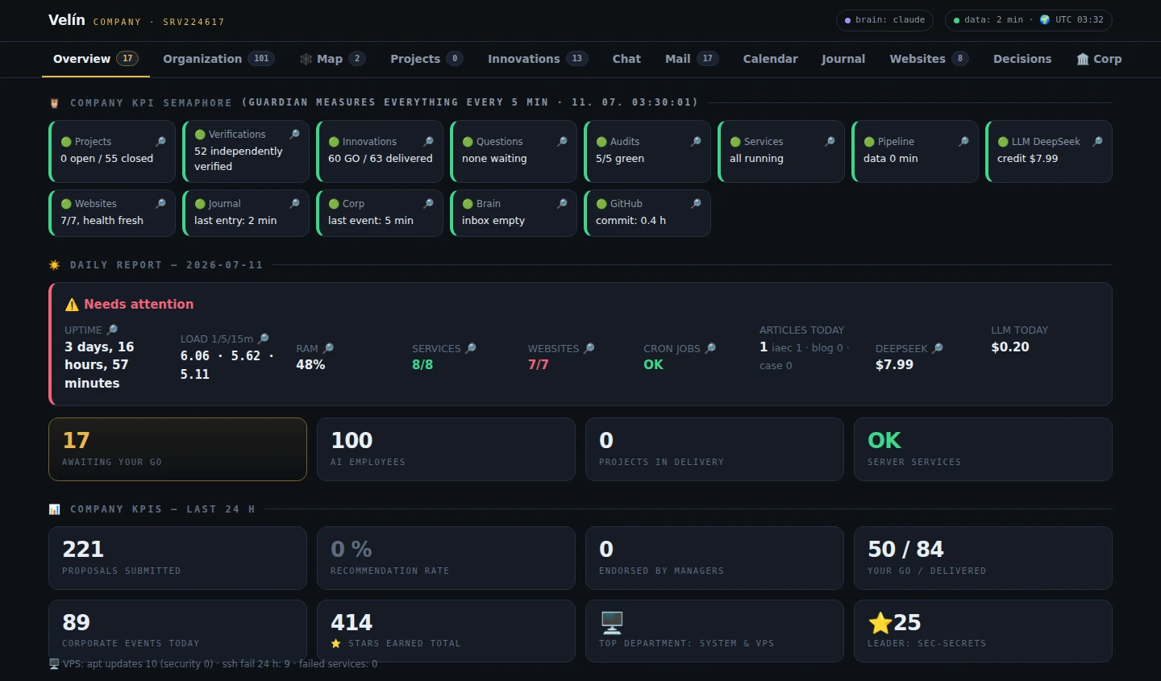Image resolution: width=1161 pixels, height=681 pixels.
Task: Click the SRV224617 server label
Action: pos(193,22)
